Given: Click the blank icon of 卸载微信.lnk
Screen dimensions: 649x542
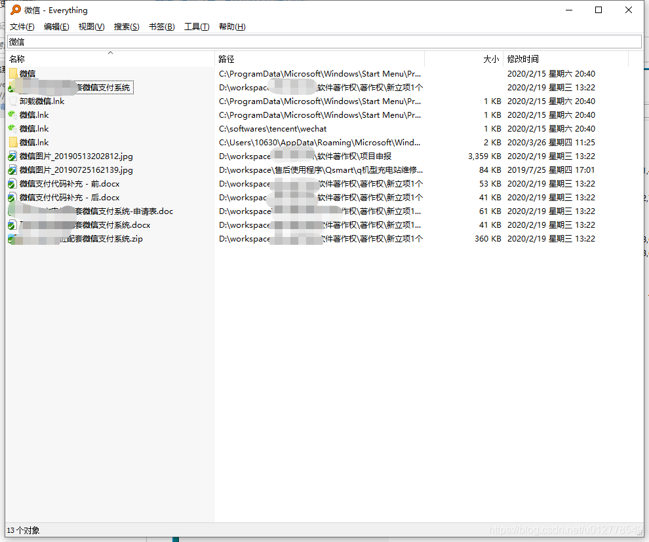Looking at the screenshot, I should pos(13,101).
